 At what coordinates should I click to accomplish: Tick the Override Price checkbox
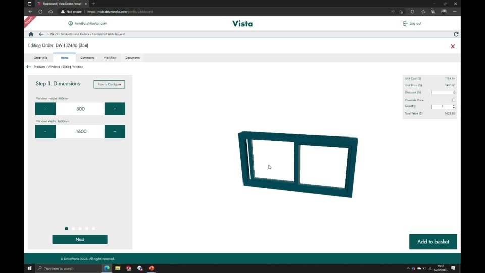click(454, 100)
